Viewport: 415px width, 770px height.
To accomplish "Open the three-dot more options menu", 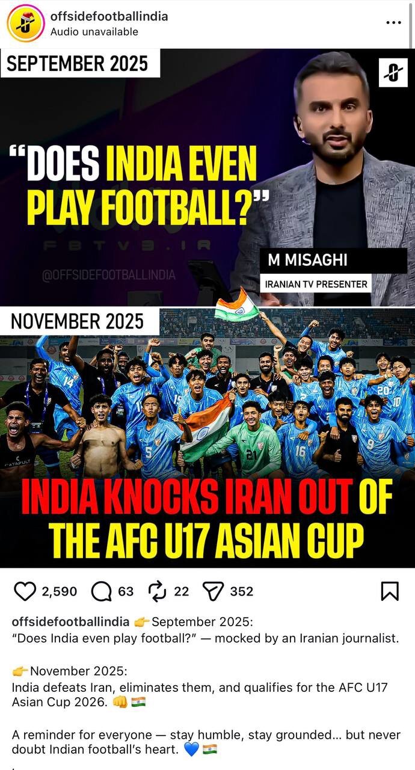I will click(393, 22).
